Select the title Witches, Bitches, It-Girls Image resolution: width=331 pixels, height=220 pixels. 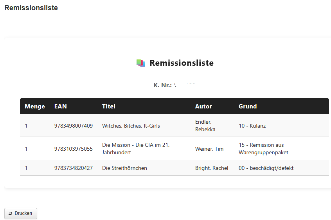coord(131,126)
